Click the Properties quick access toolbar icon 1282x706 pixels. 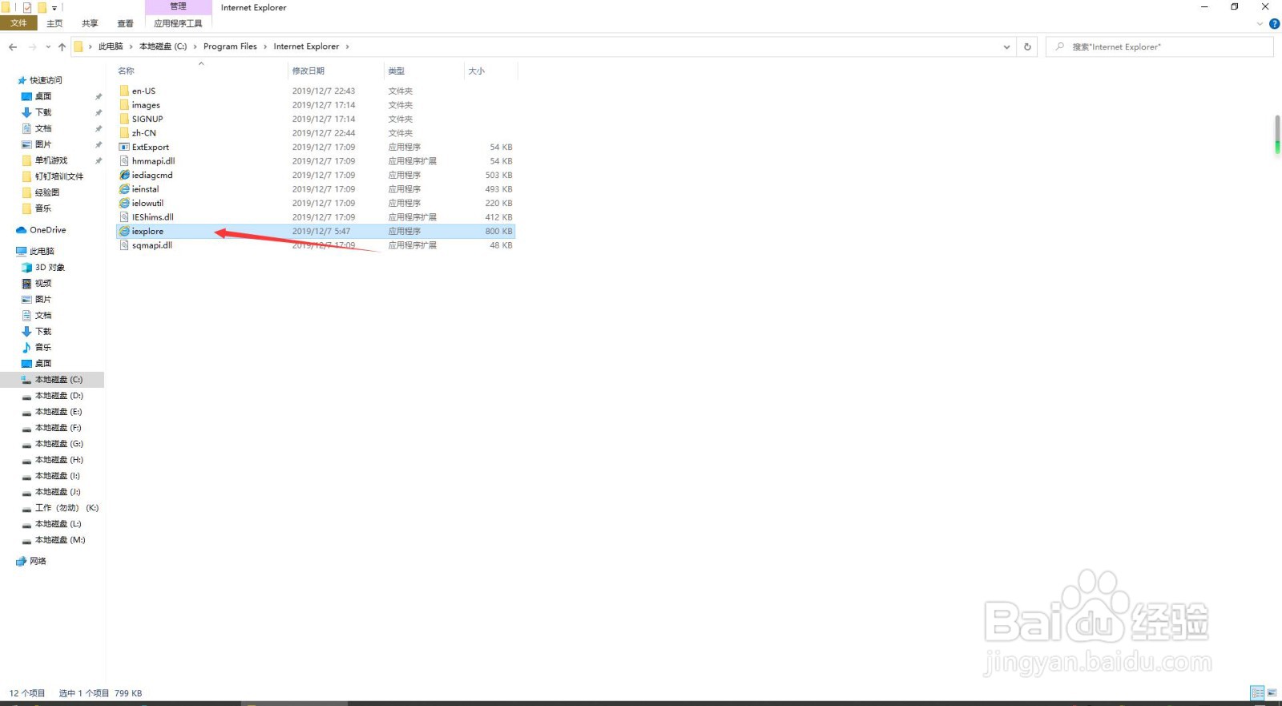pyautogui.click(x=27, y=7)
